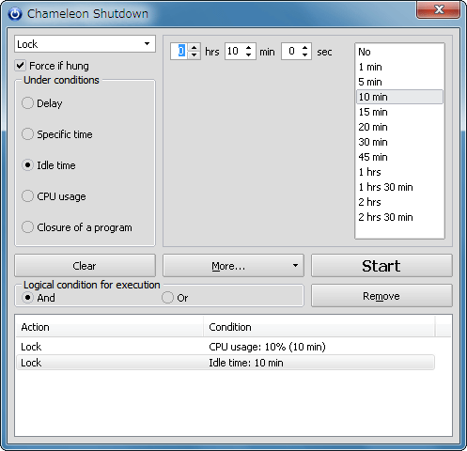Select the 1 hrs 30 min preset

tap(399, 187)
